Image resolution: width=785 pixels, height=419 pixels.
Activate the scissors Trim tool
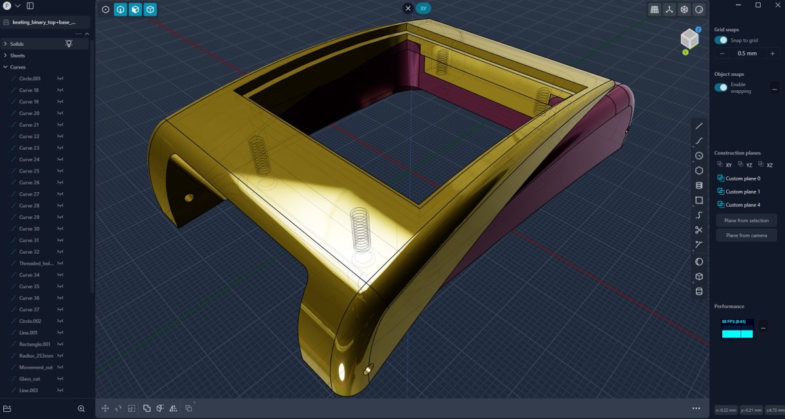[699, 229]
